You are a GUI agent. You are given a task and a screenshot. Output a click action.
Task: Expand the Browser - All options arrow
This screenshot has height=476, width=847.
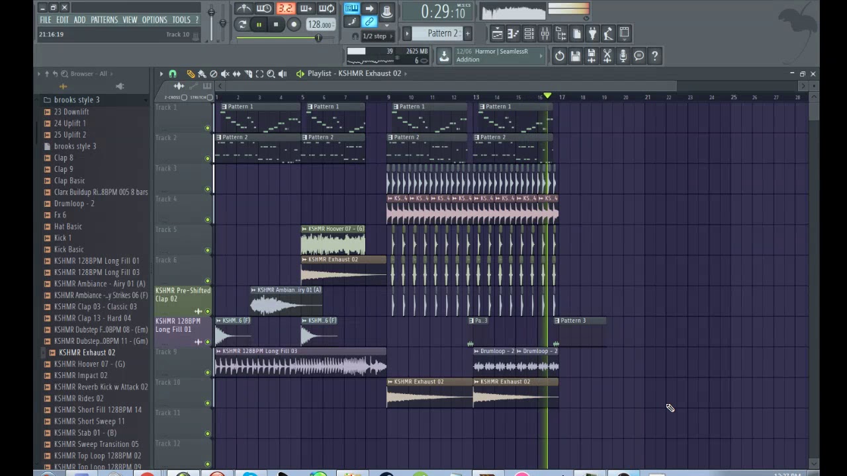pos(39,73)
